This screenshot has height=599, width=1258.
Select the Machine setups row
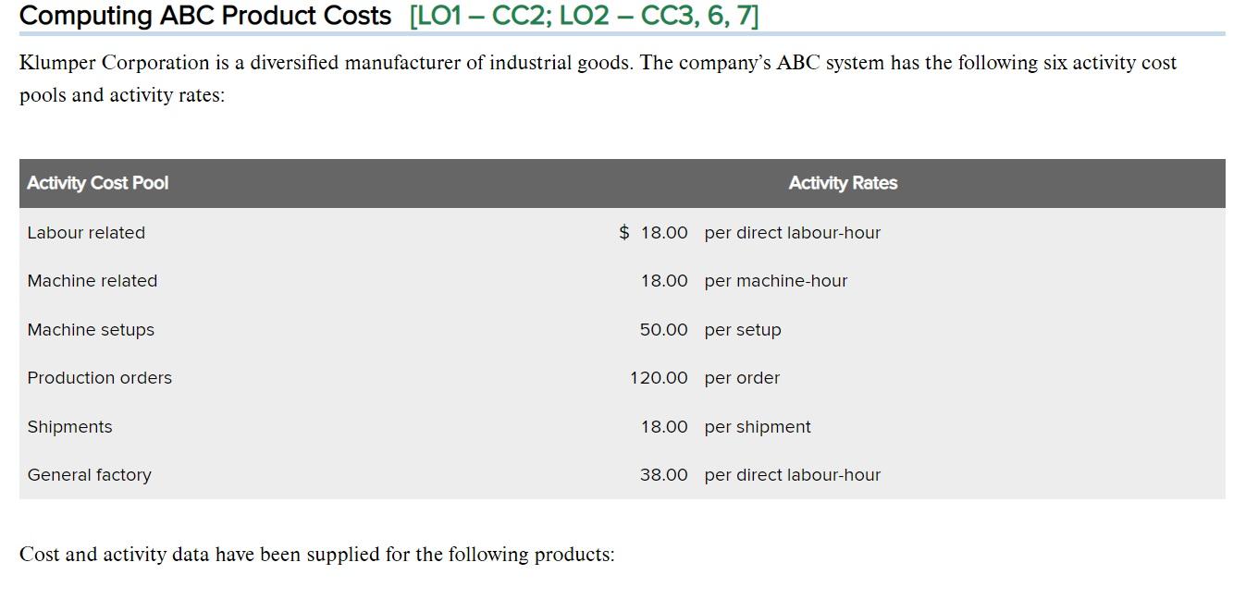pyautogui.click(x=91, y=329)
